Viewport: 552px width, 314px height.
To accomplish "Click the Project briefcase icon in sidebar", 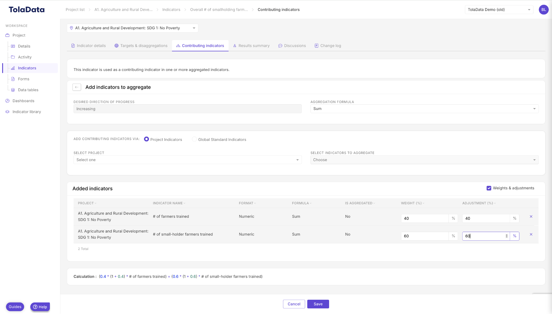I will [8, 35].
